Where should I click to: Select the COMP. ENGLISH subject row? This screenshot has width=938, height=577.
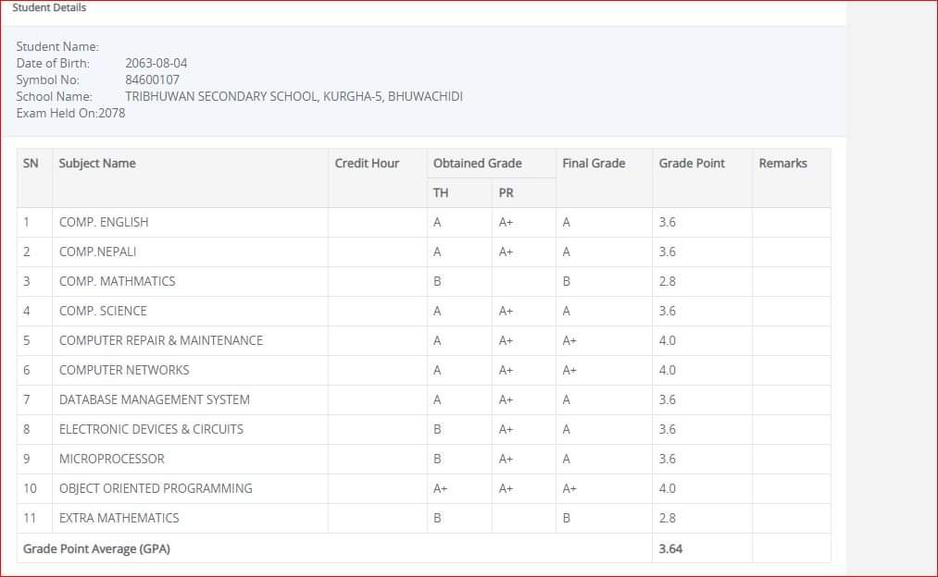[x=104, y=223]
